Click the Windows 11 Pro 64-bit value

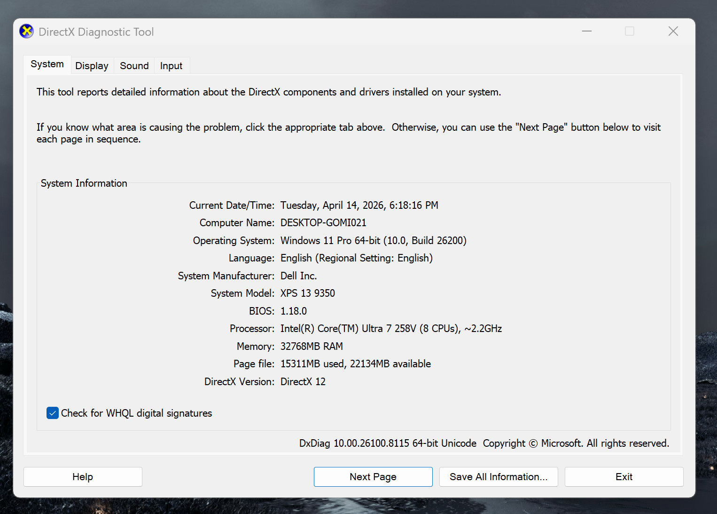pyautogui.click(x=374, y=241)
